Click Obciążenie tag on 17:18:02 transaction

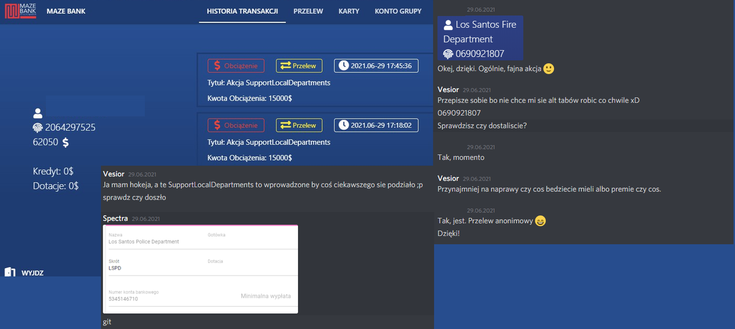(236, 125)
